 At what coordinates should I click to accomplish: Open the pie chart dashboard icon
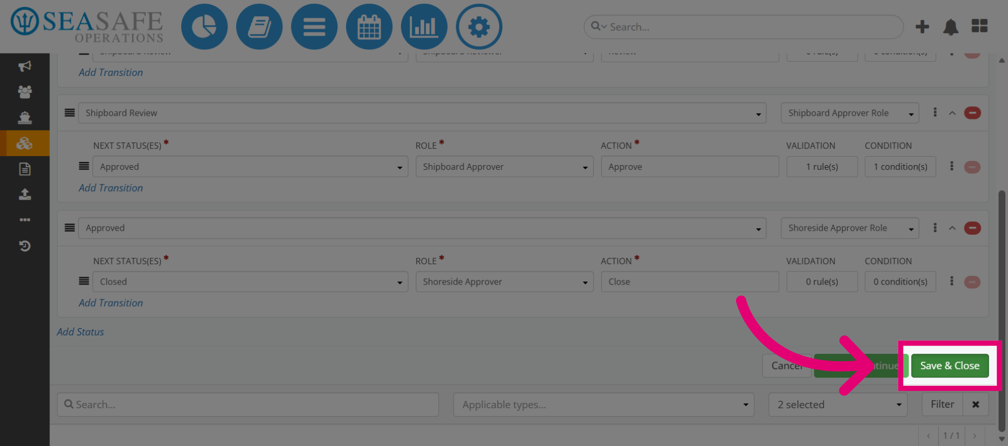(204, 27)
